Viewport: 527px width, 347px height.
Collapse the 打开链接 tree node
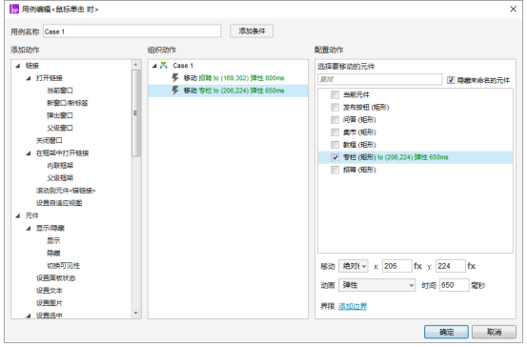(29, 78)
